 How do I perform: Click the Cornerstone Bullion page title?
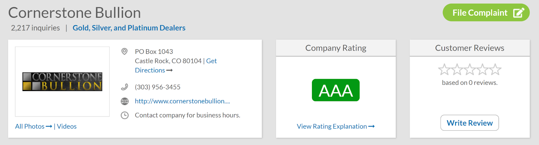pyautogui.click(x=74, y=13)
